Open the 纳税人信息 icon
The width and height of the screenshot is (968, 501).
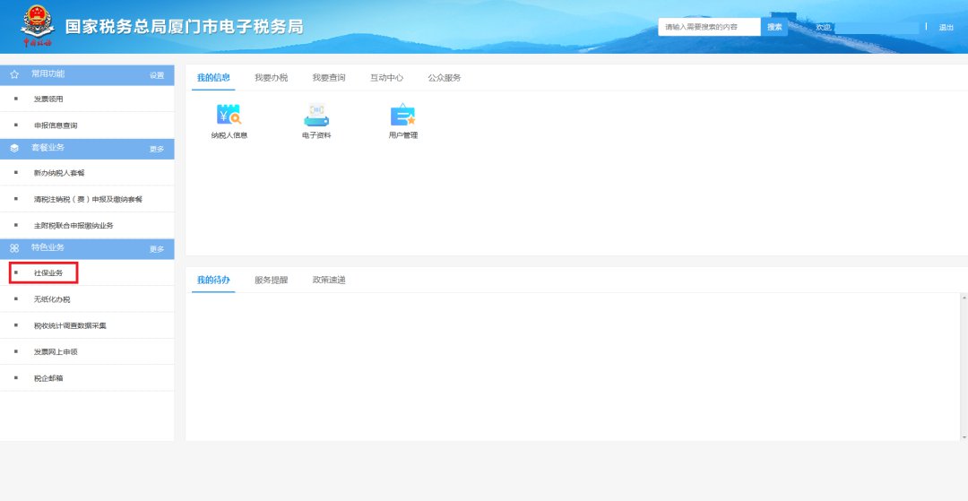click(229, 117)
